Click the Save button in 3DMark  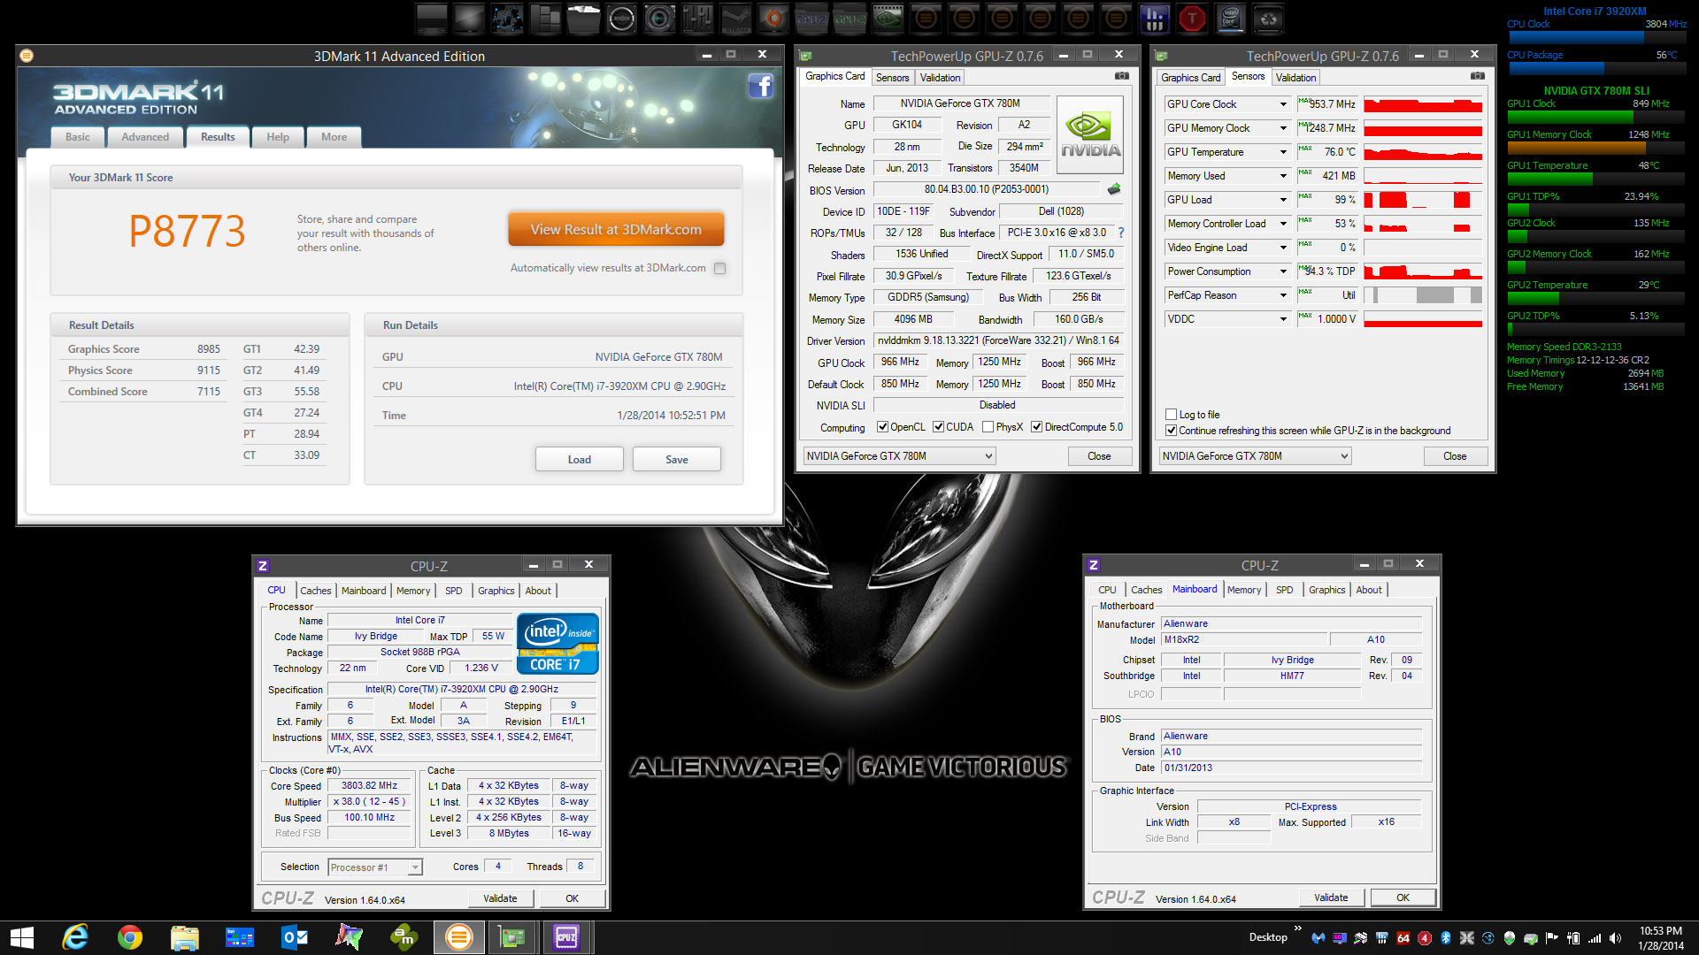[677, 459]
